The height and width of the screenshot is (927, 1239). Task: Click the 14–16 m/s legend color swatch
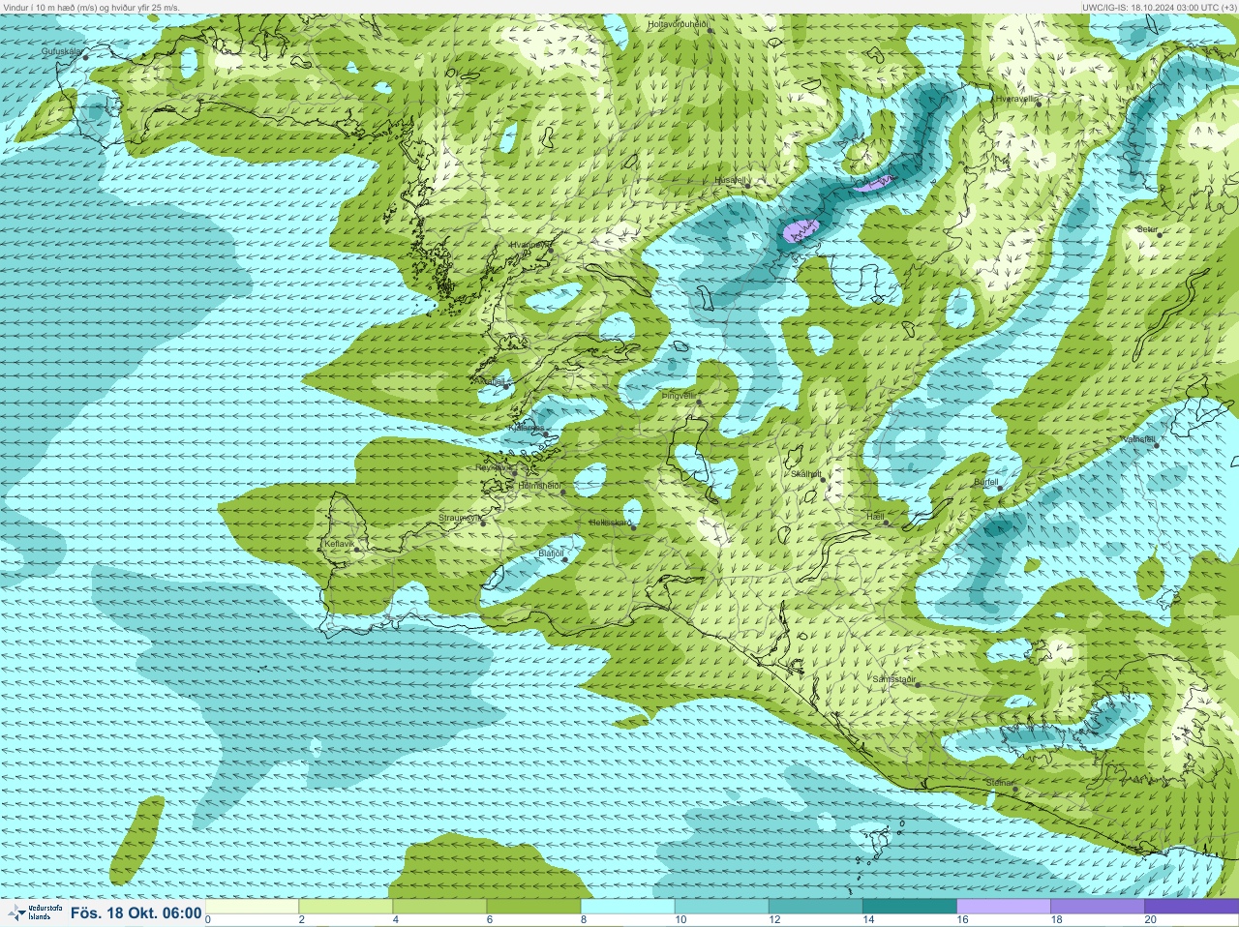[909, 907]
